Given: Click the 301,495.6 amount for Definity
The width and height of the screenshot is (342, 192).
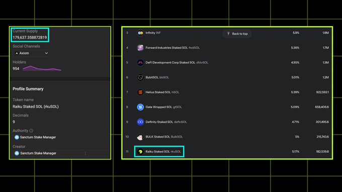Looking at the screenshot, I should click(x=322, y=122).
